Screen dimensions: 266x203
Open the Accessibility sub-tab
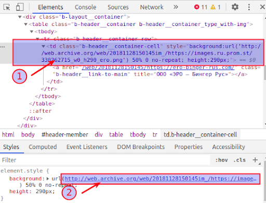pos(229,147)
